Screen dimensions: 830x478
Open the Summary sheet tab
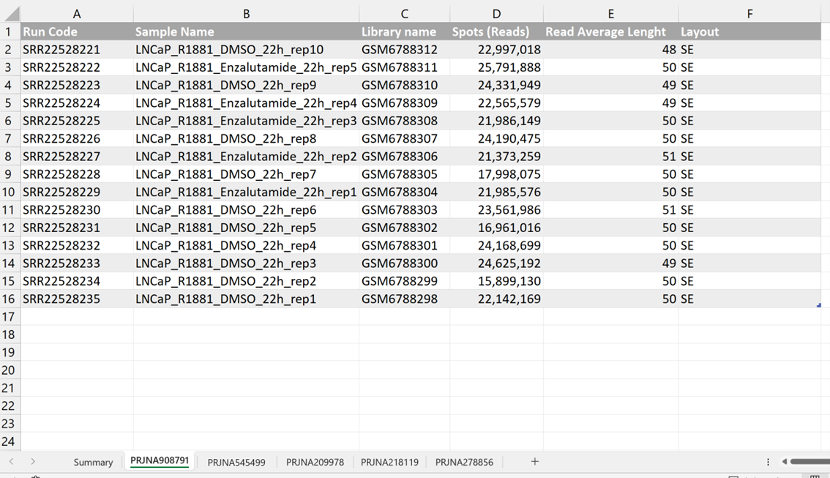pyautogui.click(x=93, y=462)
